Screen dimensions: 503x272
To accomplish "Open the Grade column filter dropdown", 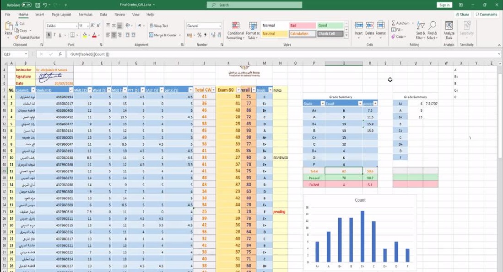I will tap(270, 90).
